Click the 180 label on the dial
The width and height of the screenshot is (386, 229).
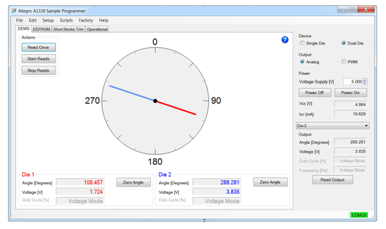[x=155, y=162]
